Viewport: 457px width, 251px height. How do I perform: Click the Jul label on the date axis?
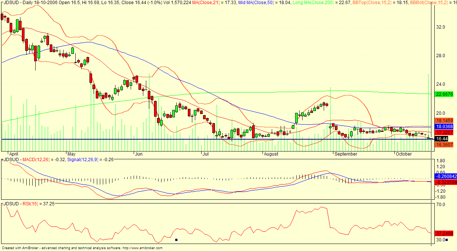[x=205, y=153]
